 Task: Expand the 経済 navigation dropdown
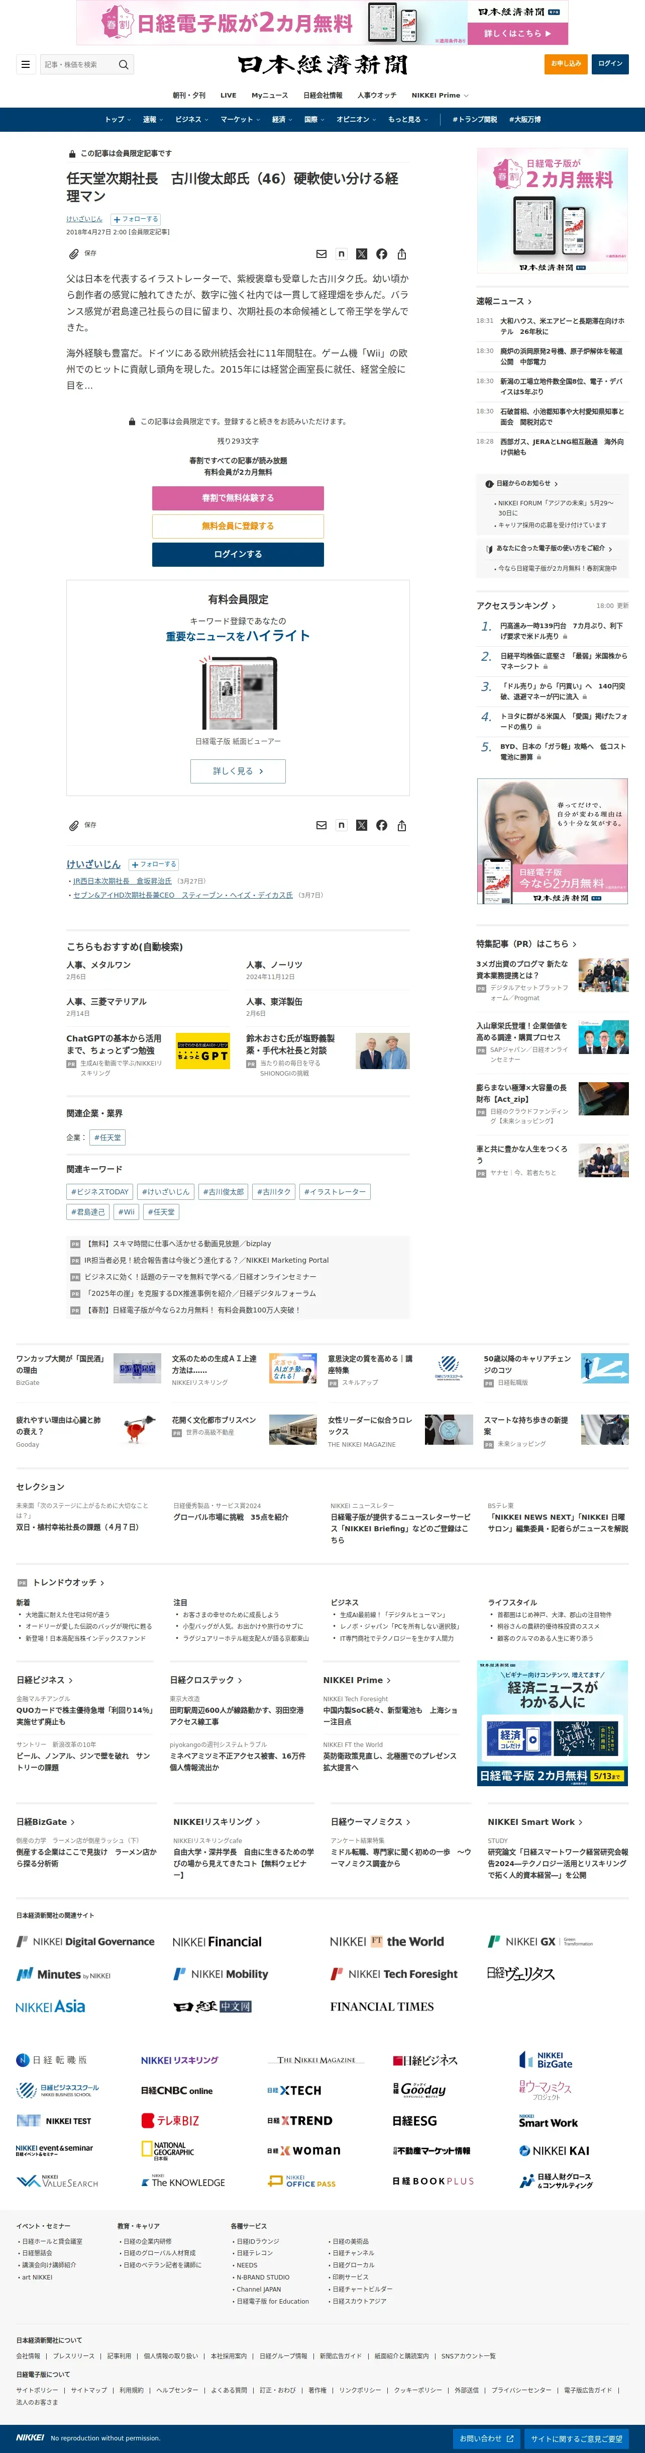[x=282, y=120]
